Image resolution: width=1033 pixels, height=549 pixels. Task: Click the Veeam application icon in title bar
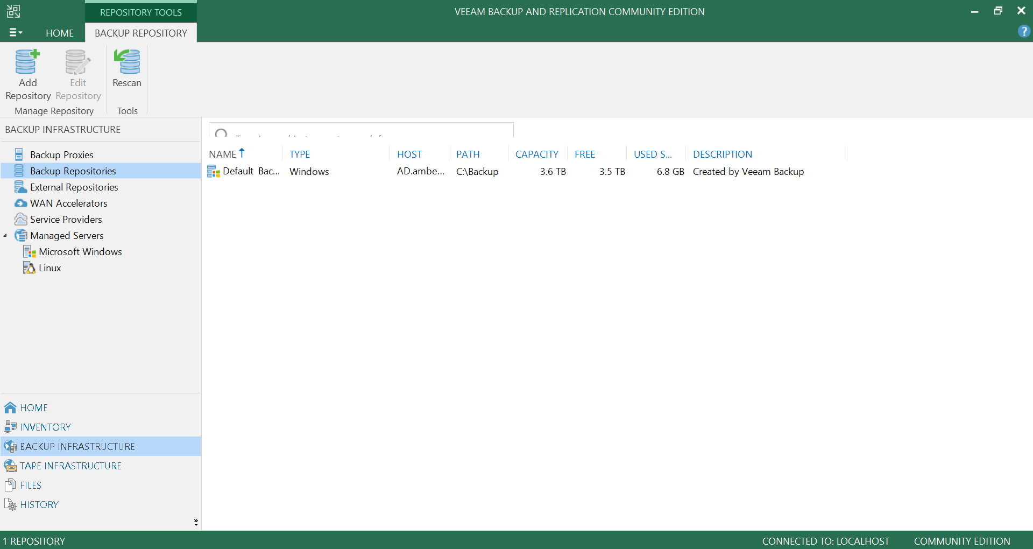point(13,11)
